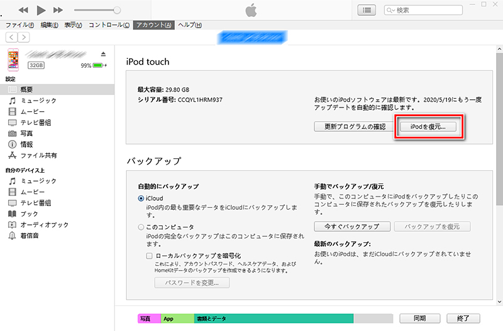
Task: Open 着信音 bell icon on device
Action: [x=12, y=236]
